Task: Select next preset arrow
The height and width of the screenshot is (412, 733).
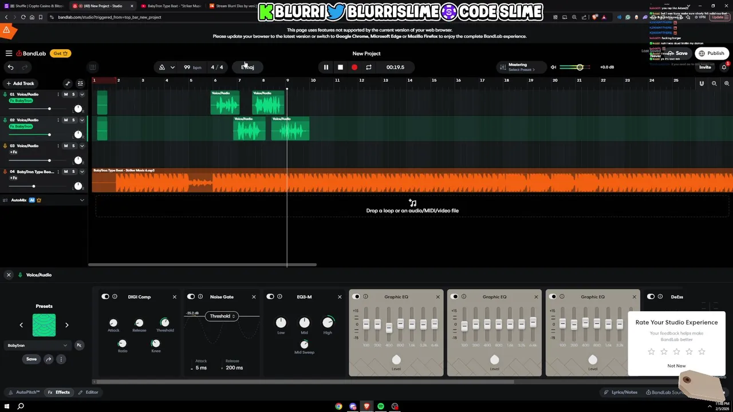Action: pyautogui.click(x=66, y=325)
